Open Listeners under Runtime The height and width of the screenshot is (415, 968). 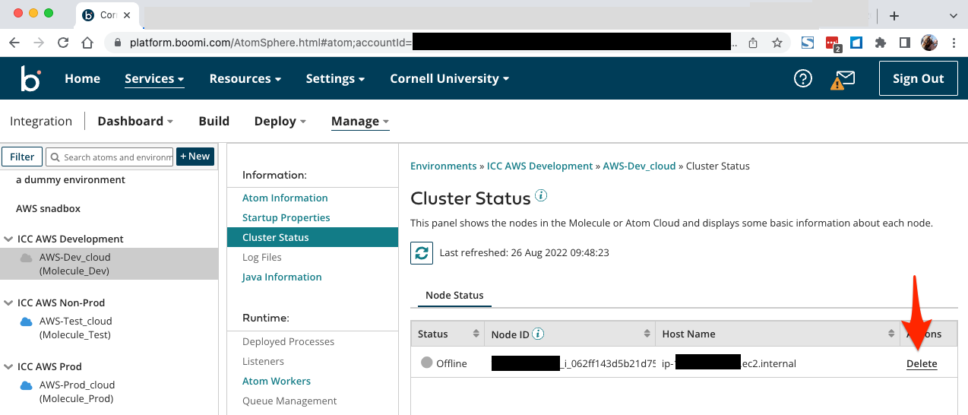[x=263, y=361]
